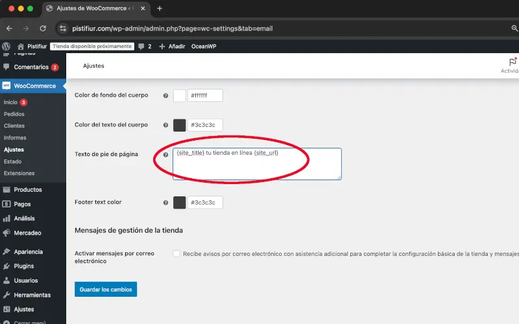Open Informes in the WooCommerce submenu
Image resolution: width=519 pixels, height=324 pixels.
15,138
